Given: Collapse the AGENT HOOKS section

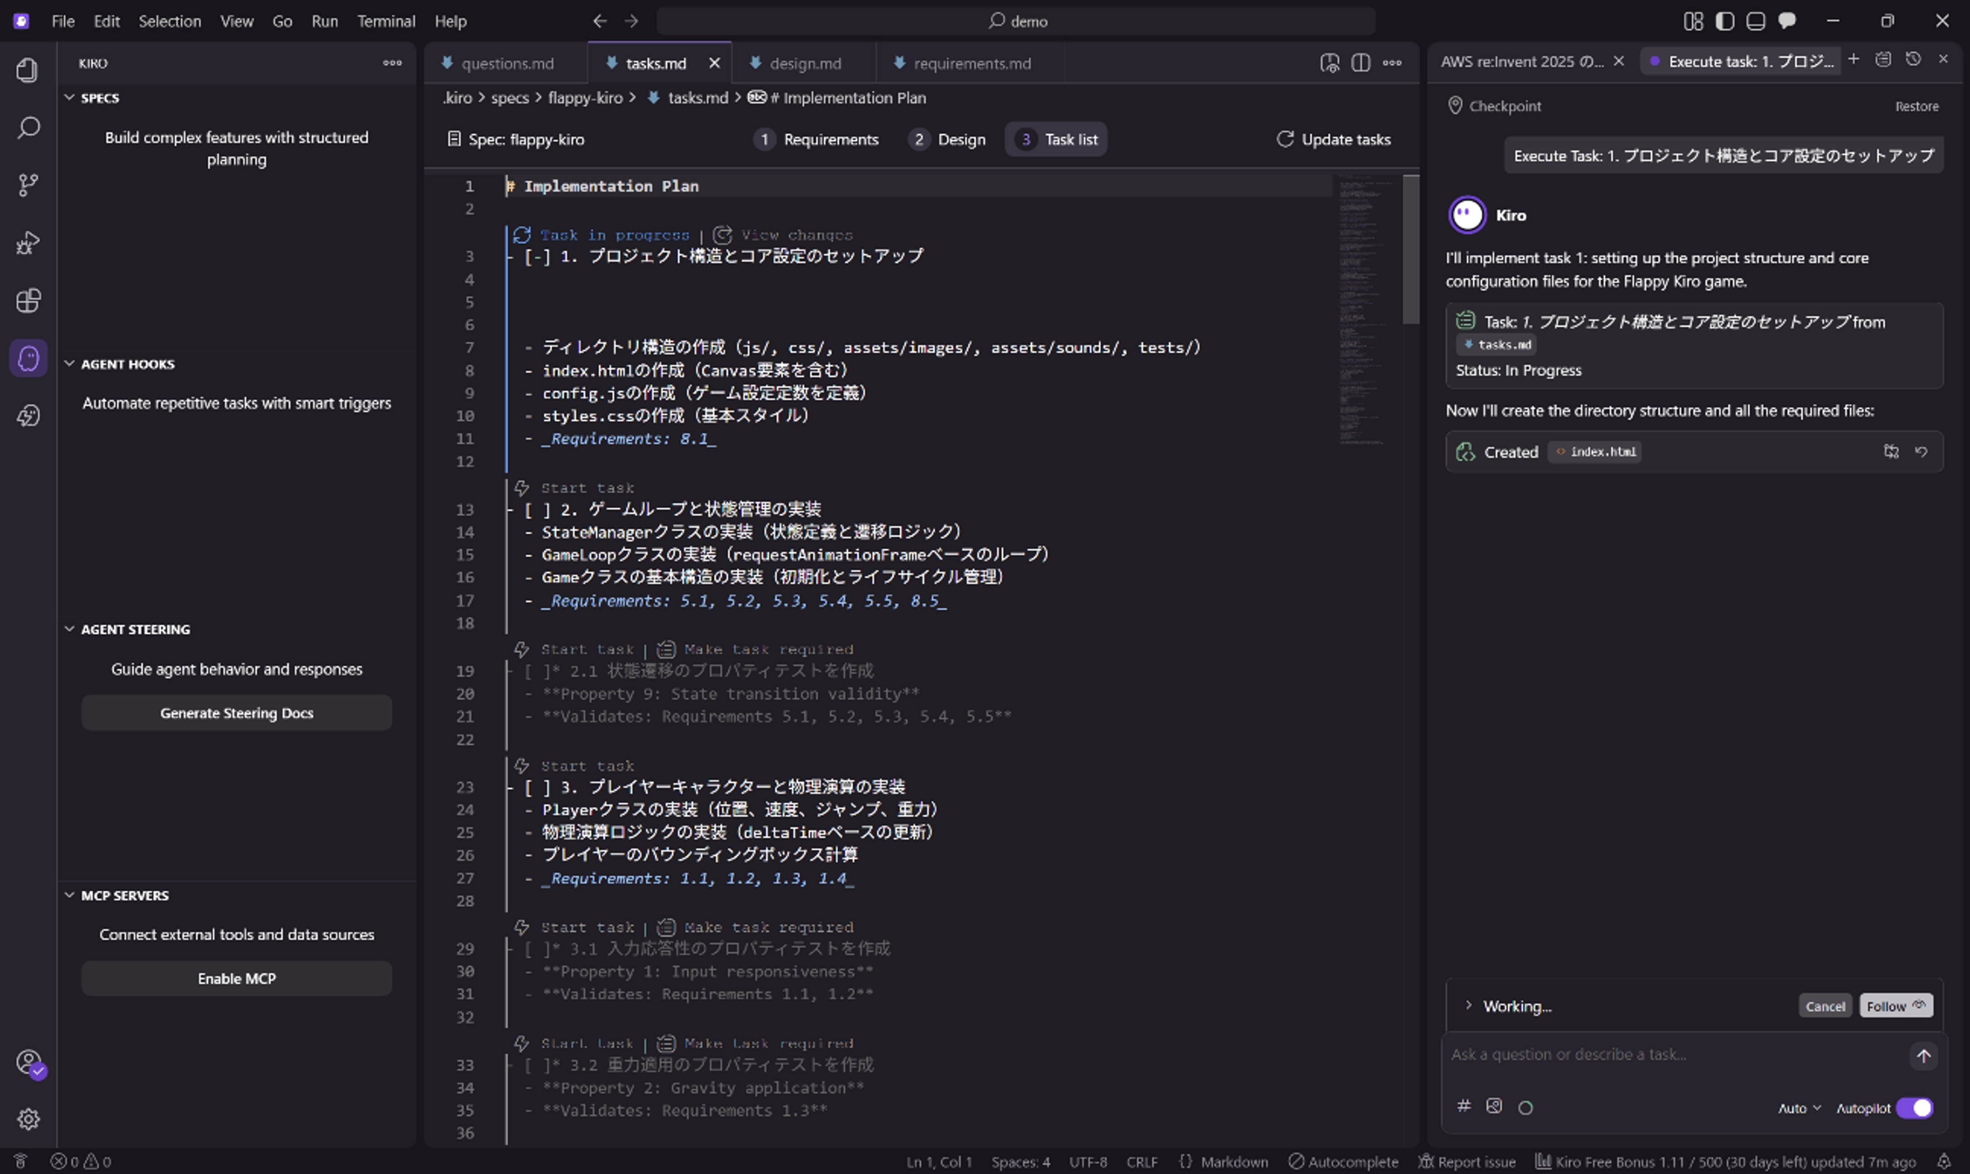Looking at the screenshot, I should tap(127, 364).
